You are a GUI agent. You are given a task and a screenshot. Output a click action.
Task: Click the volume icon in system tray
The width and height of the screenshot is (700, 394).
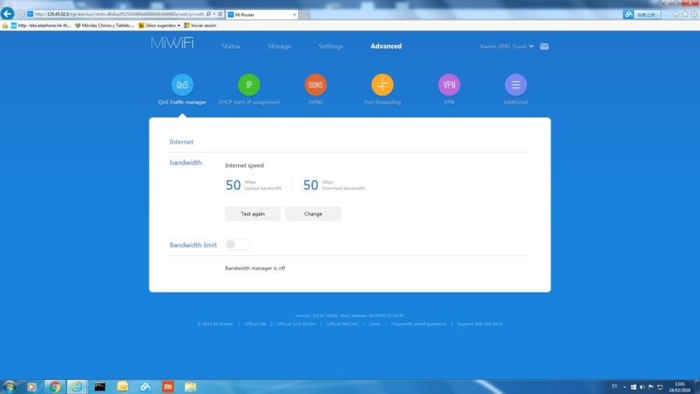coord(642,387)
